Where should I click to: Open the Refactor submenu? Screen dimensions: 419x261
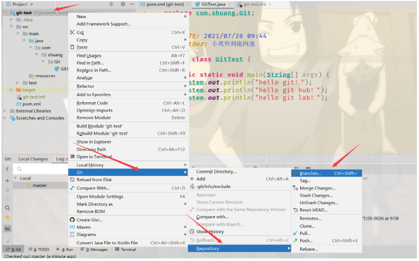[x=129, y=86]
